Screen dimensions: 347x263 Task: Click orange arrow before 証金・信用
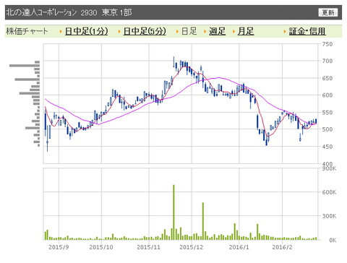(285, 32)
